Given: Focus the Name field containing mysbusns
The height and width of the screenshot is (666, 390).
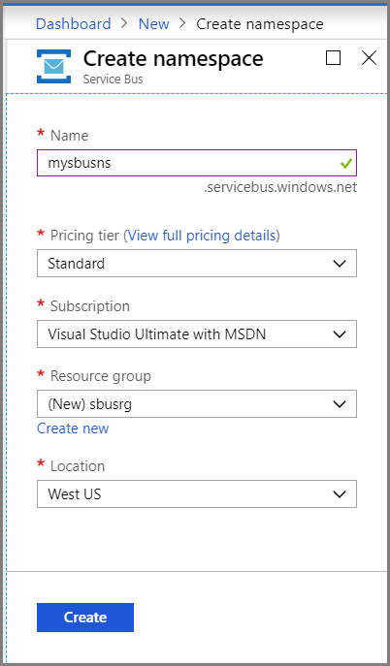Looking at the screenshot, I should click(x=197, y=163).
